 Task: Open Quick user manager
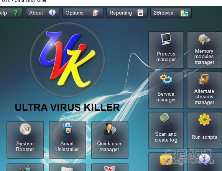click(110, 140)
